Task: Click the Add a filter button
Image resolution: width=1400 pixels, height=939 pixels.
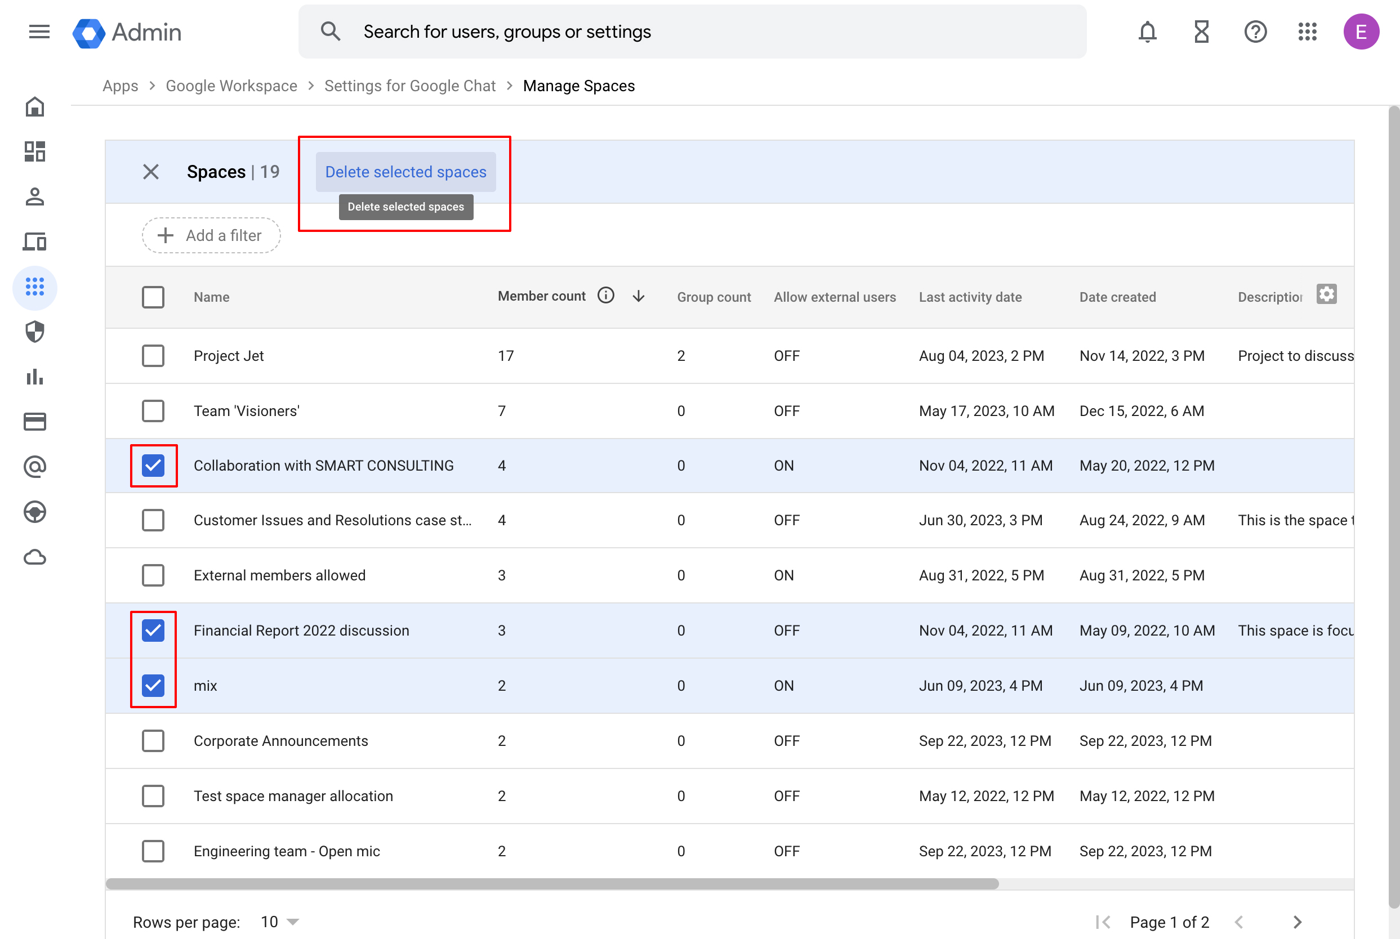Action: (x=211, y=235)
